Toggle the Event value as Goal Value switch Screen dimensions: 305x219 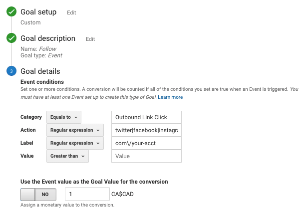[38, 195]
